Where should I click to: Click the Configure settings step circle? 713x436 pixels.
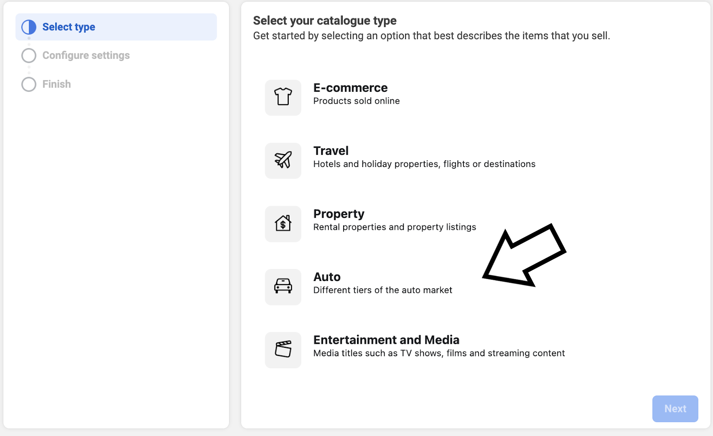[x=29, y=55]
